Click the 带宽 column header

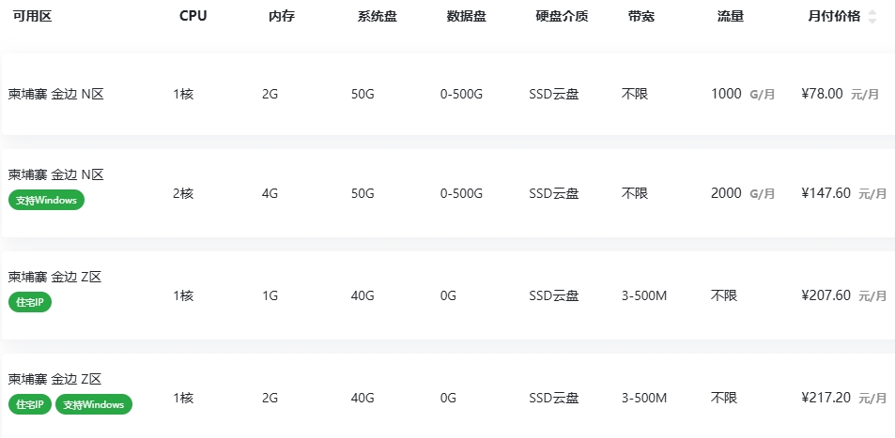point(641,17)
